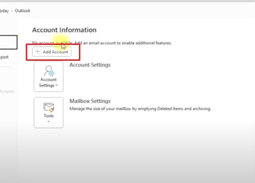
Task: Click the Mailbox Settings heading
Action: tap(90, 101)
